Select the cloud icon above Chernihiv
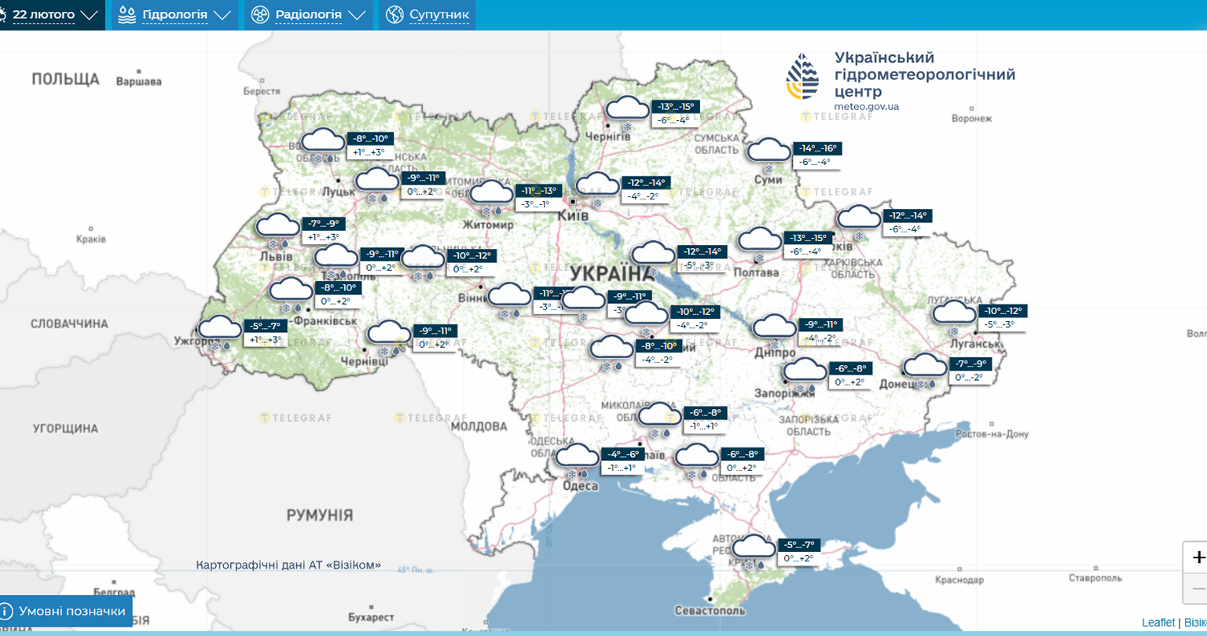This screenshot has width=1207, height=636. point(628,108)
